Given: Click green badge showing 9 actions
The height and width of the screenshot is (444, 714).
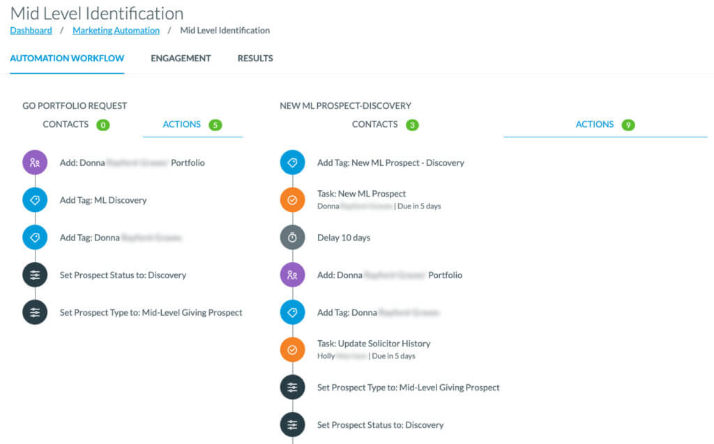Looking at the screenshot, I should tap(628, 125).
